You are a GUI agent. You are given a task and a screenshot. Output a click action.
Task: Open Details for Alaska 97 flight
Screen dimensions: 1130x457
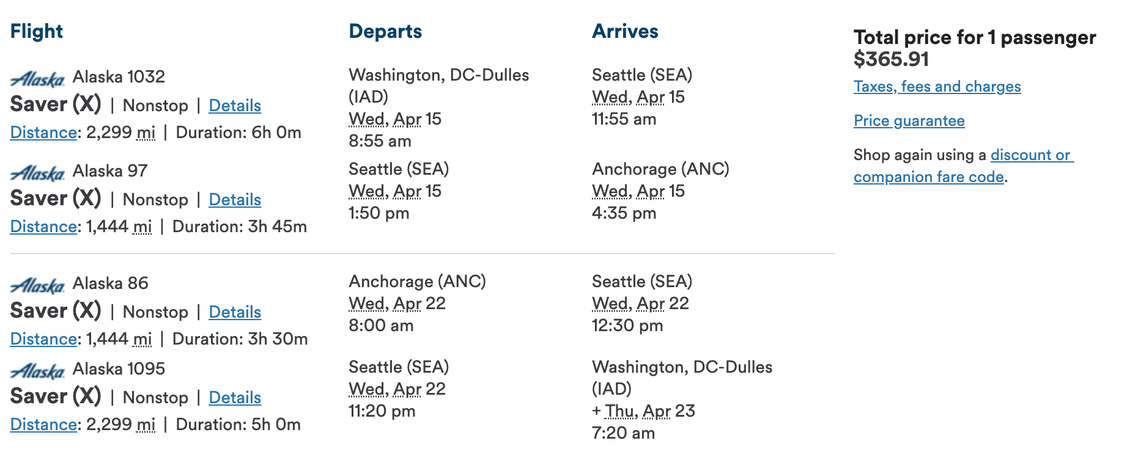point(235,200)
